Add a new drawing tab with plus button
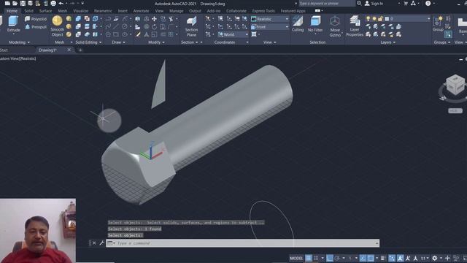 click(x=80, y=50)
